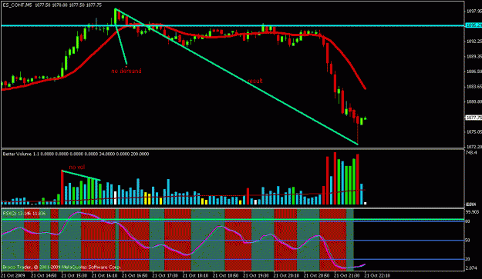Click the tallest red volume bar
The image size is (482, 279).
click(335, 179)
